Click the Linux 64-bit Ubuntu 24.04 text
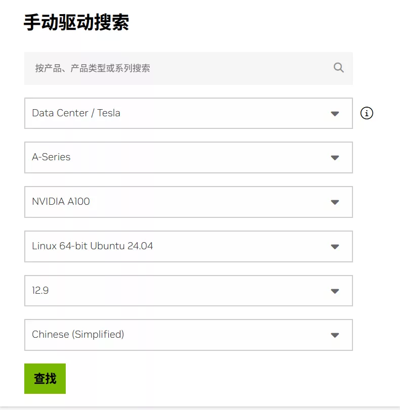400x410 pixels. tap(93, 246)
